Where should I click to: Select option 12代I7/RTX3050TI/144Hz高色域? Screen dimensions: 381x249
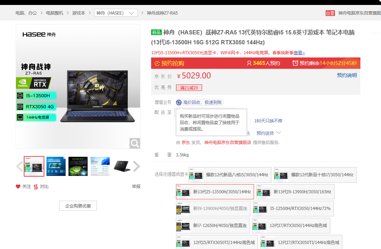(301, 242)
